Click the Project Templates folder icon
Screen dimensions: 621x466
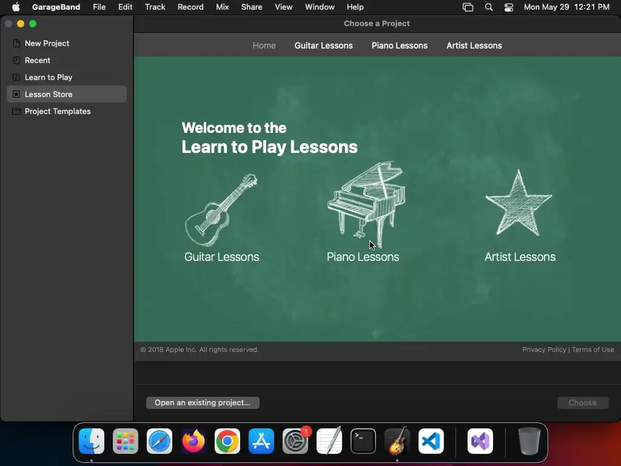click(16, 112)
